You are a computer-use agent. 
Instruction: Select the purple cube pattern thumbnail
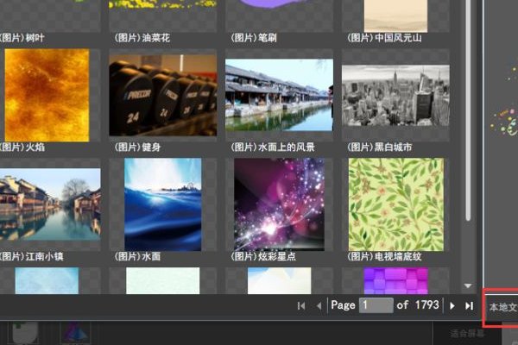click(x=395, y=280)
